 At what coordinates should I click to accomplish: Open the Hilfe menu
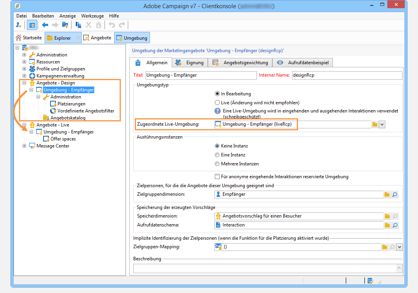pos(114,16)
